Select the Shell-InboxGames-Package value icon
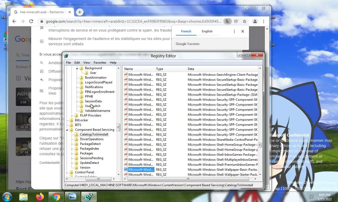The width and height of the screenshot is (338, 202). pyautogui.click(x=126, y=155)
